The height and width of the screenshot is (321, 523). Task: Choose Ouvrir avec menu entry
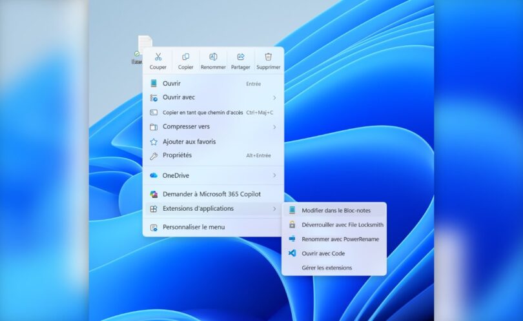coord(213,97)
